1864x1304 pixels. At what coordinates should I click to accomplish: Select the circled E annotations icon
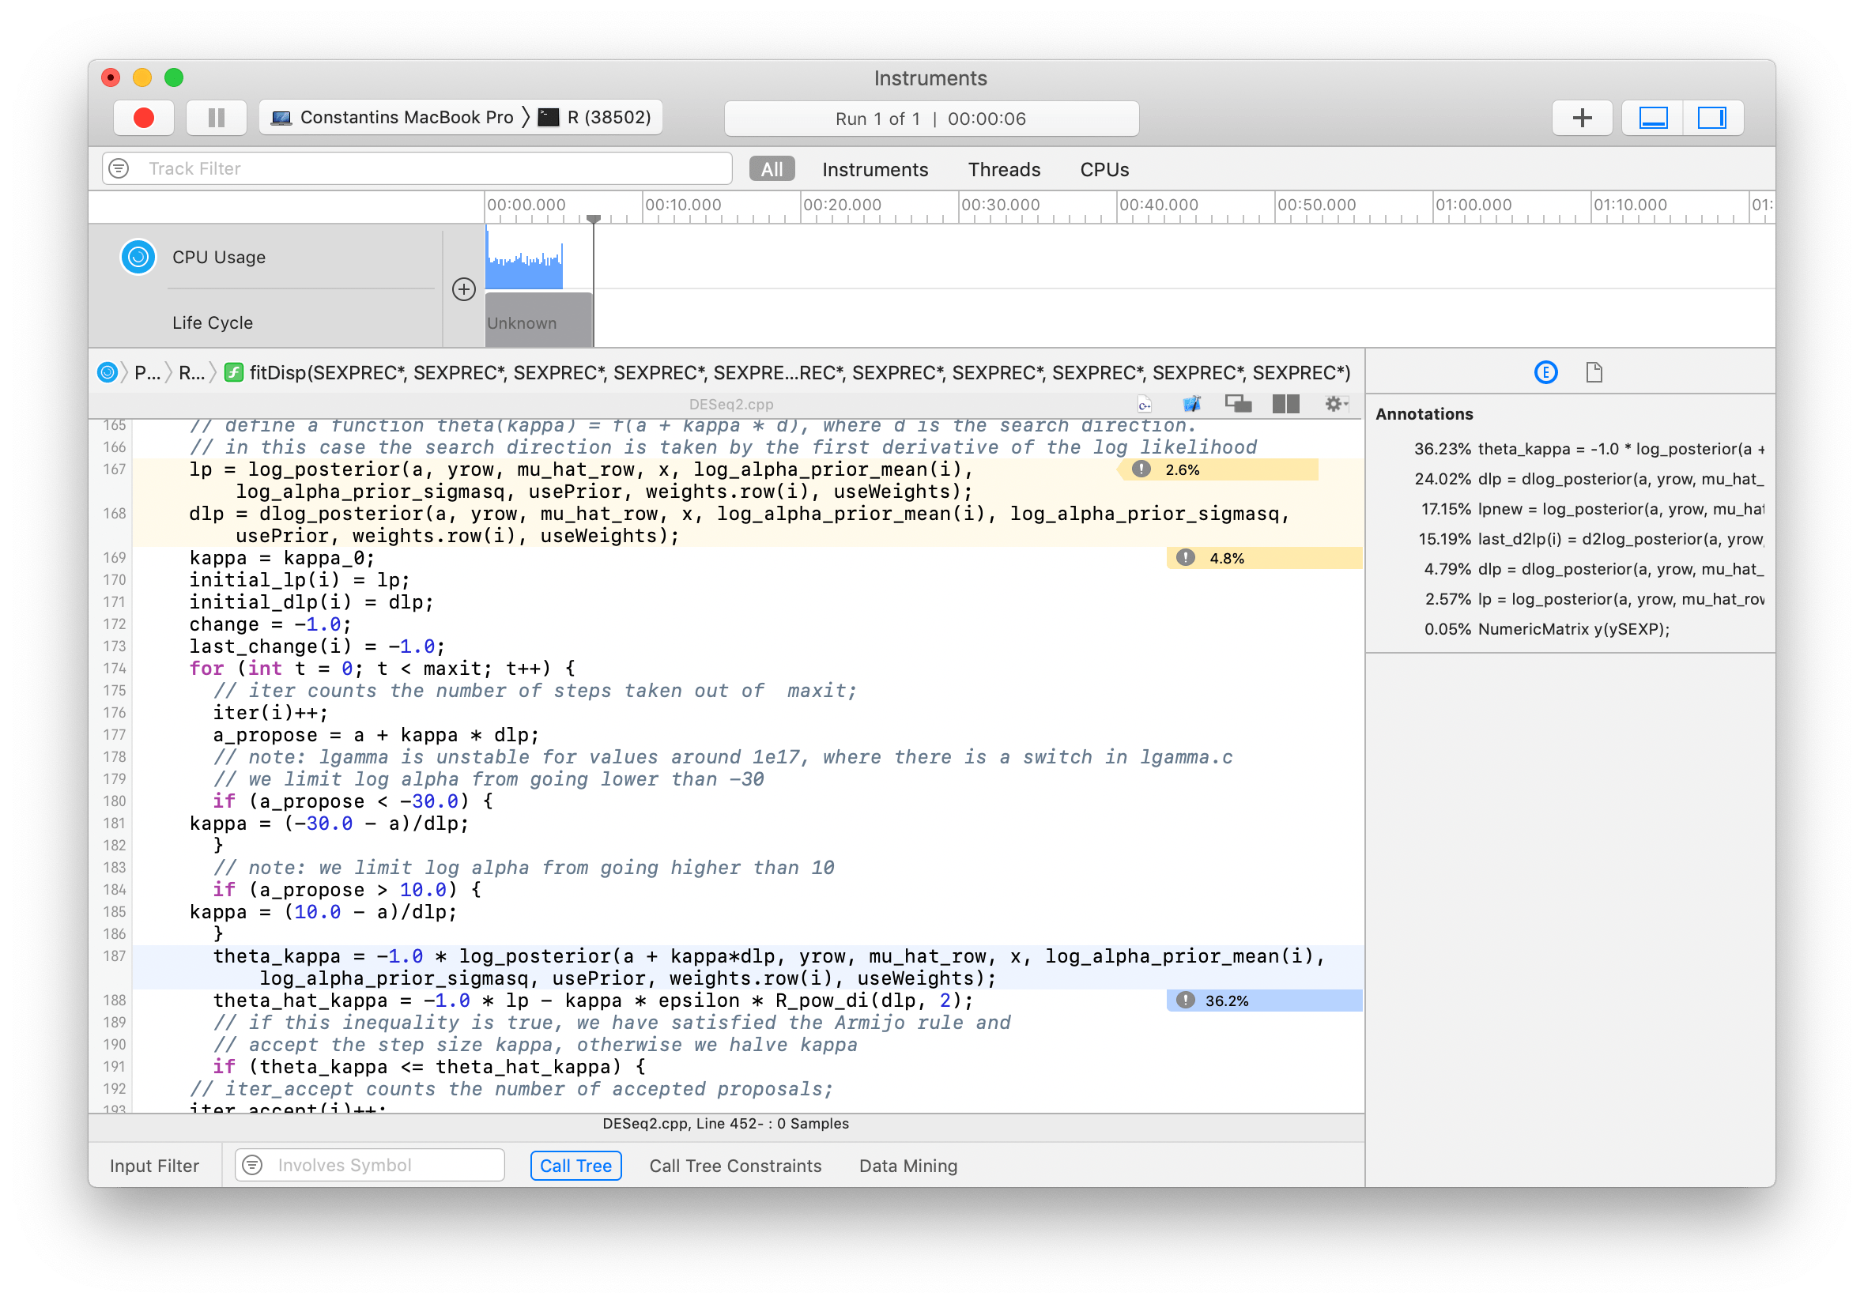1545,371
